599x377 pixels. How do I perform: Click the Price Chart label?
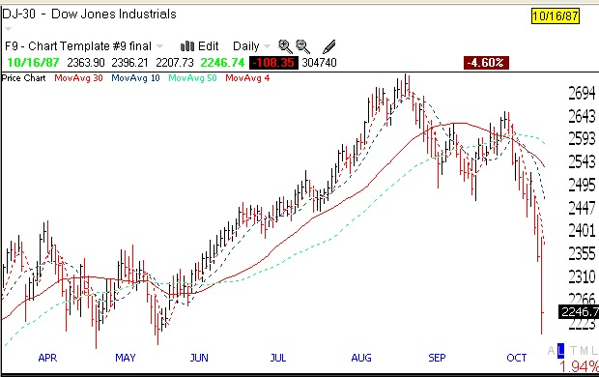[x=24, y=78]
